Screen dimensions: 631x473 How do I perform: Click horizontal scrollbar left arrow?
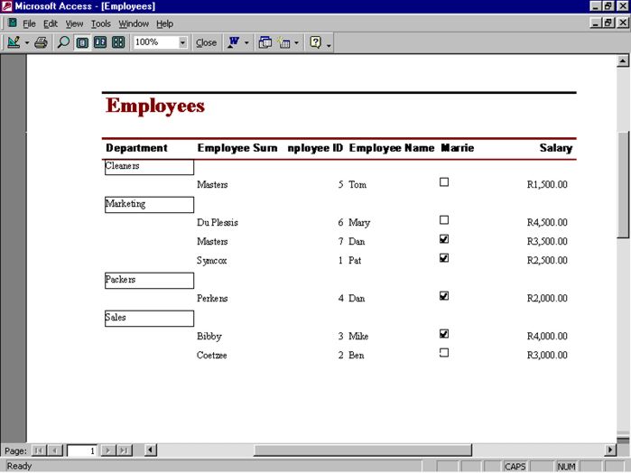pyautogui.click(x=151, y=450)
